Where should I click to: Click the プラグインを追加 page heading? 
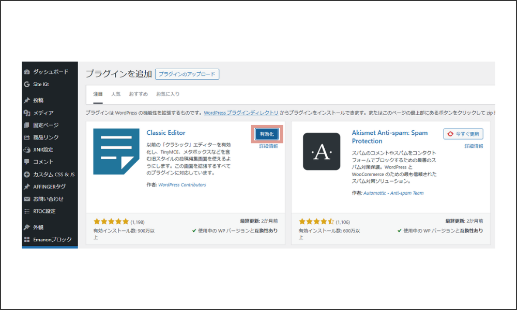(119, 74)
